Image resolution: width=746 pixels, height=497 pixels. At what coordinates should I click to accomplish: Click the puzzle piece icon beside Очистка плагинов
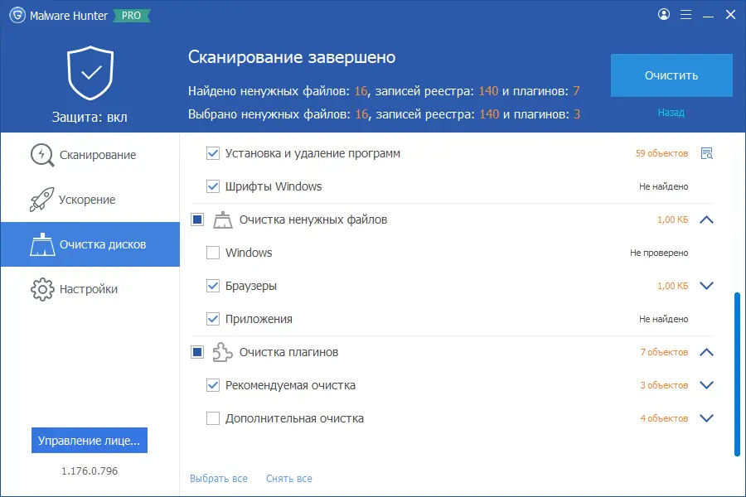(221, 352)
